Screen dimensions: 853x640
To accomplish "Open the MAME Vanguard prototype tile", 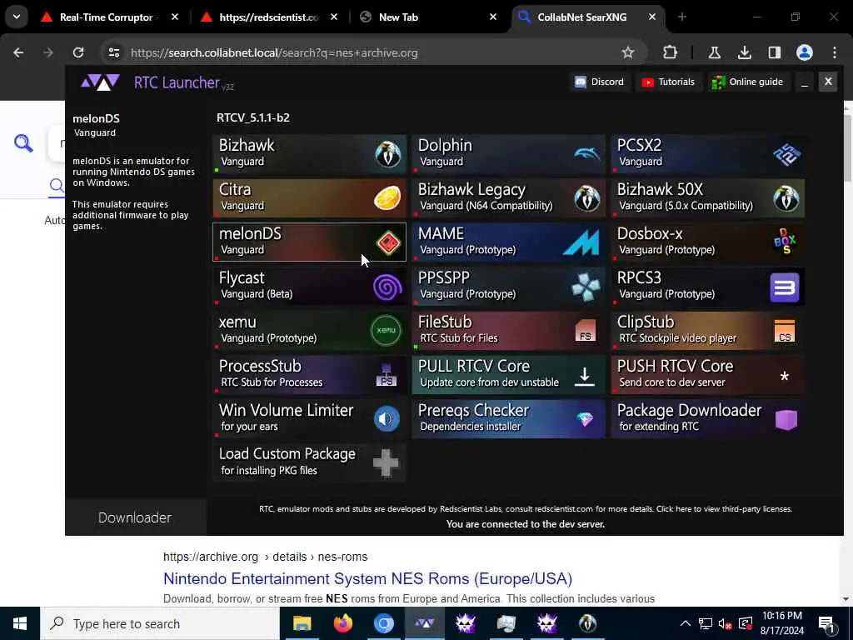I will tap(508, 242).
